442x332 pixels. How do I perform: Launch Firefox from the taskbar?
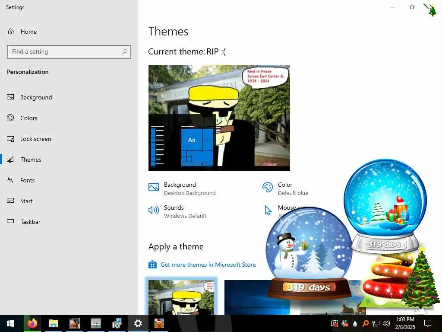(32, 323)
